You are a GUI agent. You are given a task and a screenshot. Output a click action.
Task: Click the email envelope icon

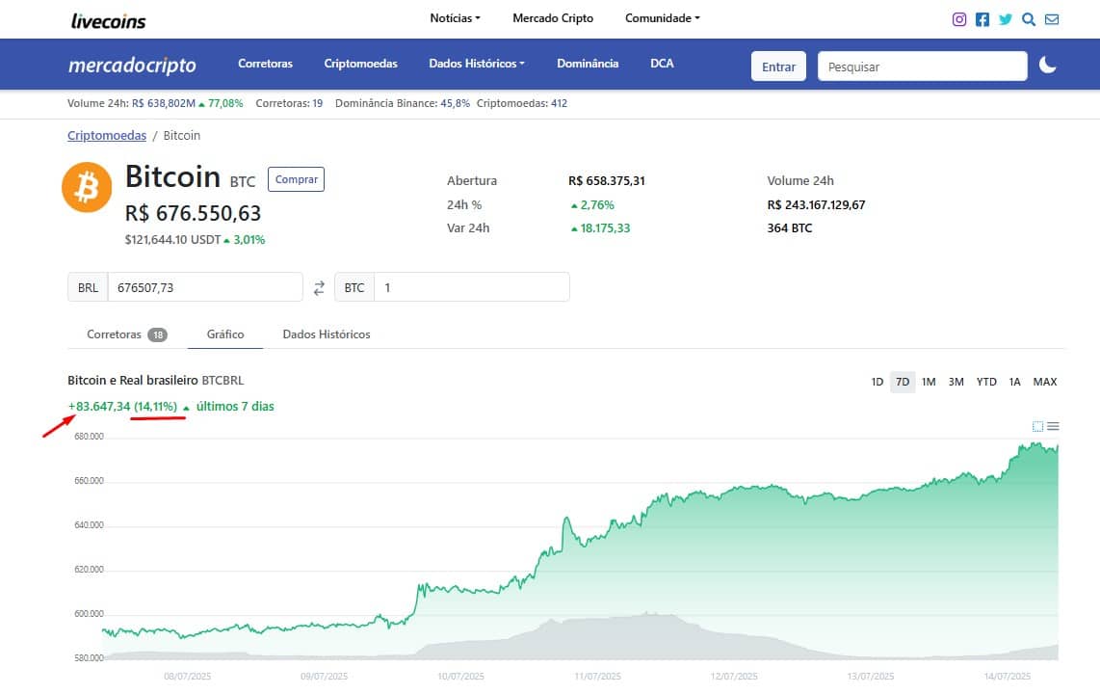pyautogui.click(x=1052, y=19)
